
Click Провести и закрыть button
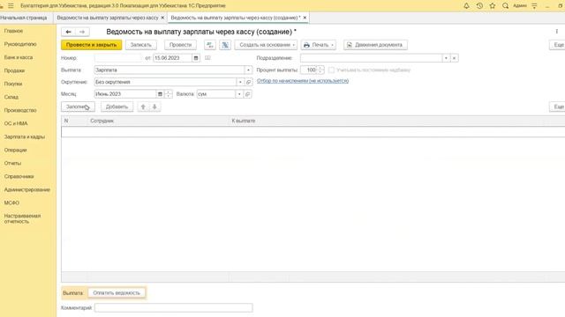point(91,45)
